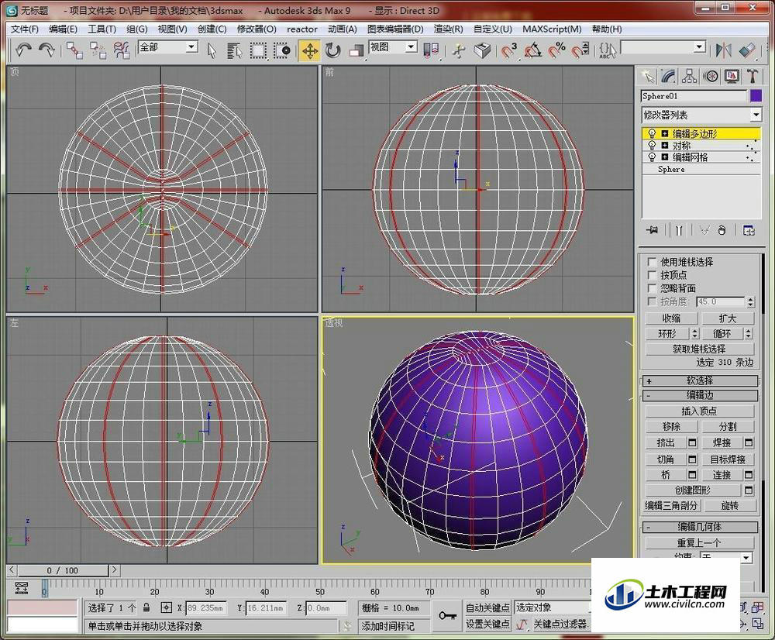This screenshot has height=640, width=775.
Task: Open the 修改器(O) menu
Action: tap(257, 29)
